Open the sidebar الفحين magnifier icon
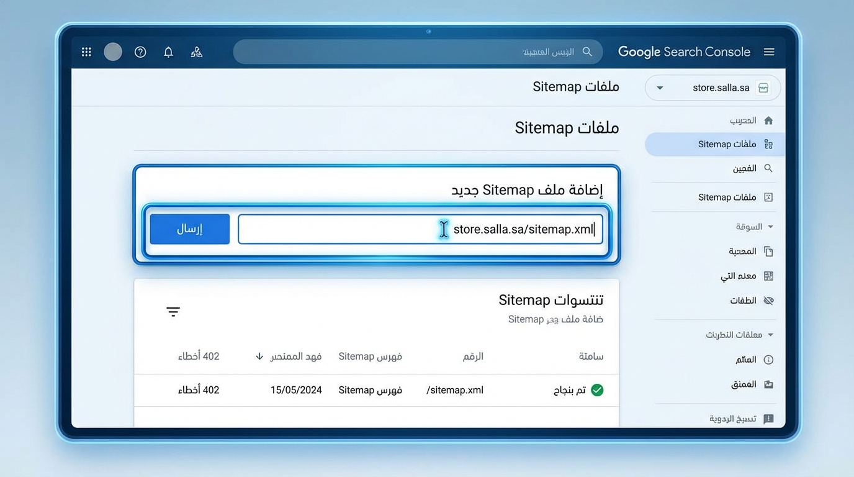The width and height of the screenshot is (854, 477). (768, 168)
